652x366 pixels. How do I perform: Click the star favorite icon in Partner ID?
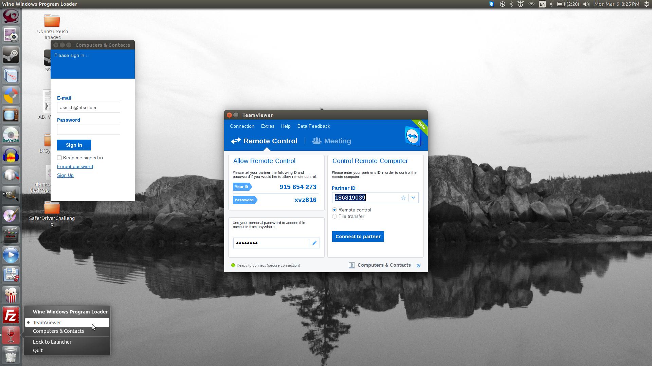[x=403, y=198]
